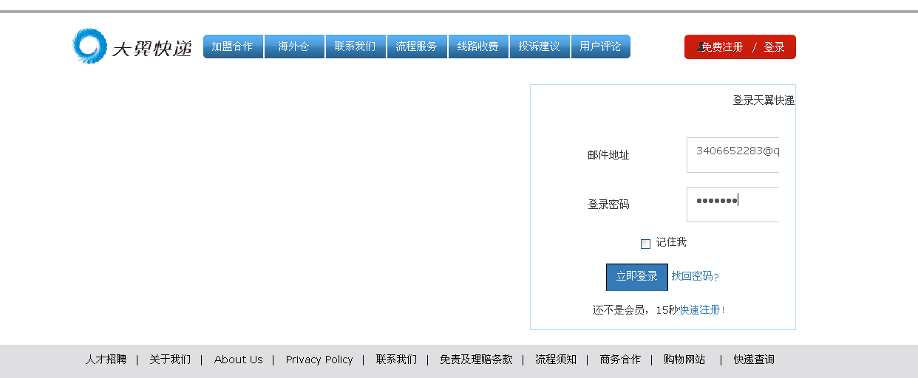918x378 pixels.
Task: Open the 海外仓 menu item
Action: [294, 47]
